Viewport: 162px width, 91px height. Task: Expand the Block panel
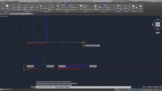[x=86, y=12]
